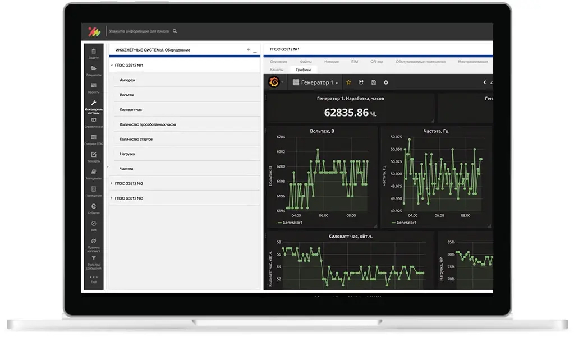Go to Документы in the sidebar

pyautogui.click(x=94, y=71)
